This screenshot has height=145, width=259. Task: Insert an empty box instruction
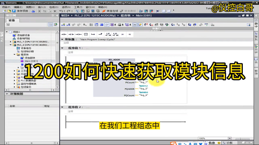pos(86,34)
